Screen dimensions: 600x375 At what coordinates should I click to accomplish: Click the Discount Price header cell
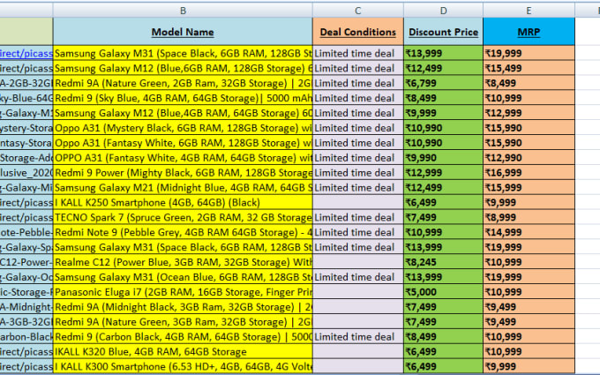pyautogui.click(x=443, y=32)
